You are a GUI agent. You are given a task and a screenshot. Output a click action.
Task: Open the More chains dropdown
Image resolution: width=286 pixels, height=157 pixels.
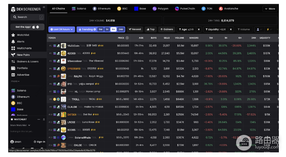pos(270,9)
